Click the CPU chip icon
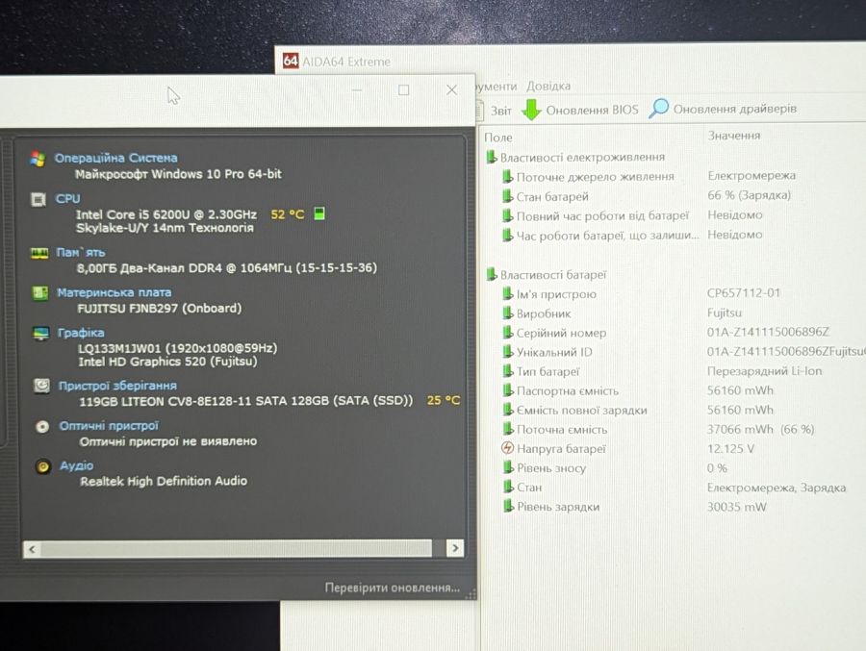The image size is (866, 651). click(38, 199)
